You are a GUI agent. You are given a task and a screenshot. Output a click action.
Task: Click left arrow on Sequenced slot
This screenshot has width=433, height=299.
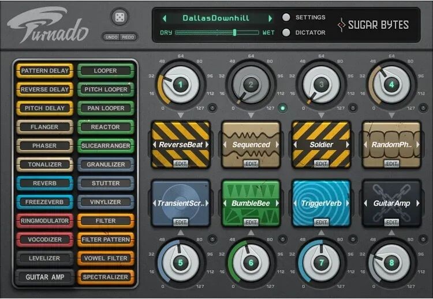[x=225, y=144]
